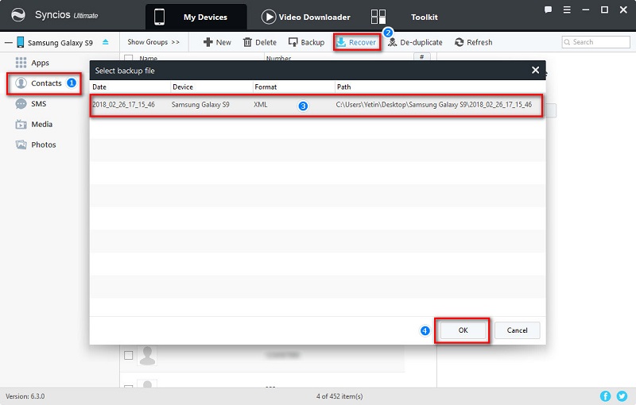
Task: Switch to Video Downloader tab
Action: pos(306,17)
